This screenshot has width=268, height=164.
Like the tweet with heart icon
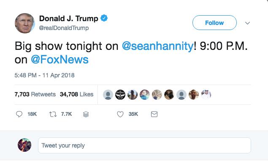click(120, 114)
